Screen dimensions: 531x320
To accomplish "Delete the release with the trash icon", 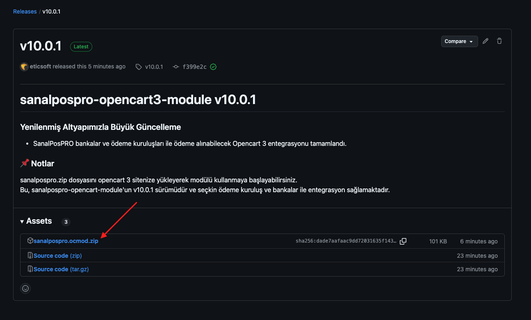I will click(x=499, y=41).
